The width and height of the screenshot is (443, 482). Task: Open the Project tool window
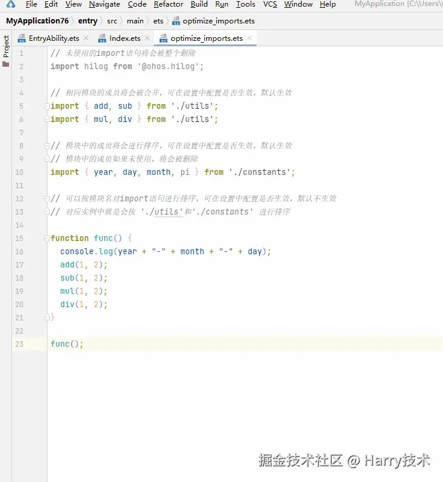coord(6,46)
